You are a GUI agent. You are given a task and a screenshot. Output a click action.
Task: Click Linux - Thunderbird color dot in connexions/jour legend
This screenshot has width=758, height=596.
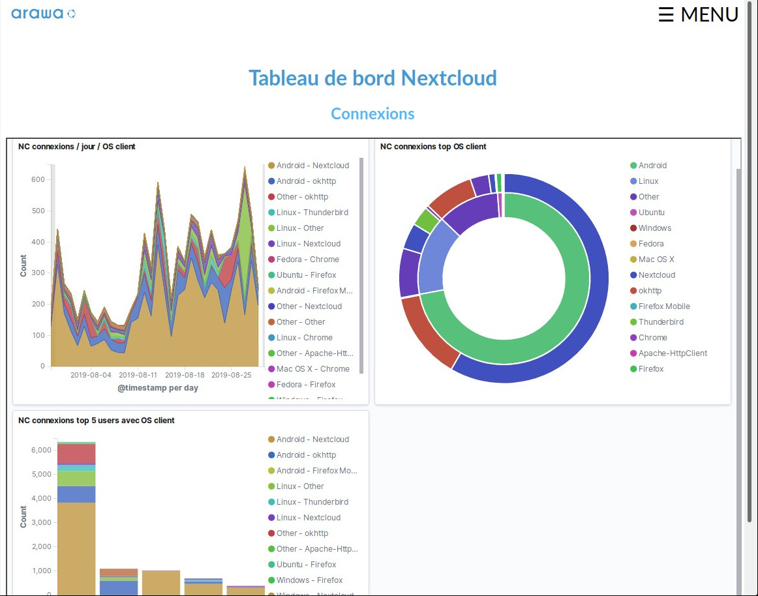point(271,212)
